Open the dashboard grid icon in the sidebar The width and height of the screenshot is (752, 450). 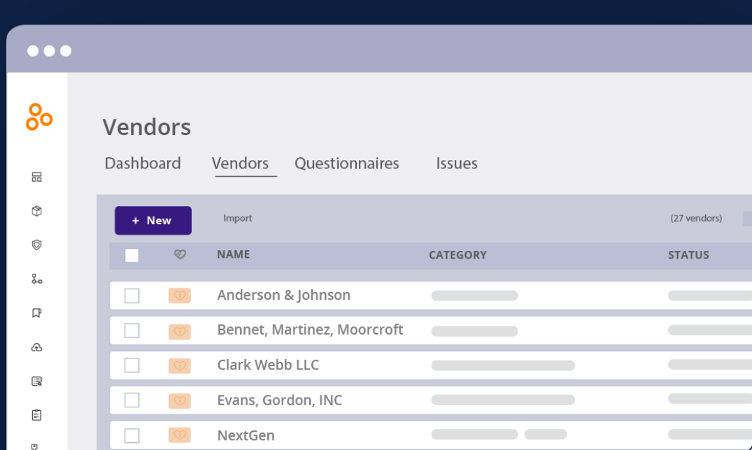click(36, 177)
